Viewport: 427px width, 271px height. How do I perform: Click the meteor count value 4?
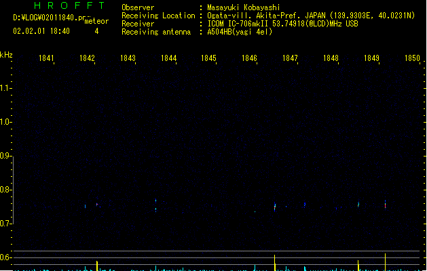tap(96, 31)
